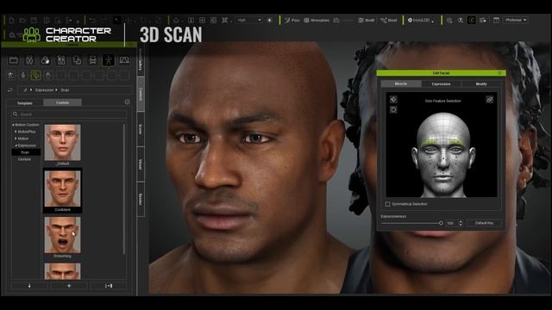Select the Scan tree item
Image resolution: width=552 pixels, height=310 pixels.
[26, 152]
